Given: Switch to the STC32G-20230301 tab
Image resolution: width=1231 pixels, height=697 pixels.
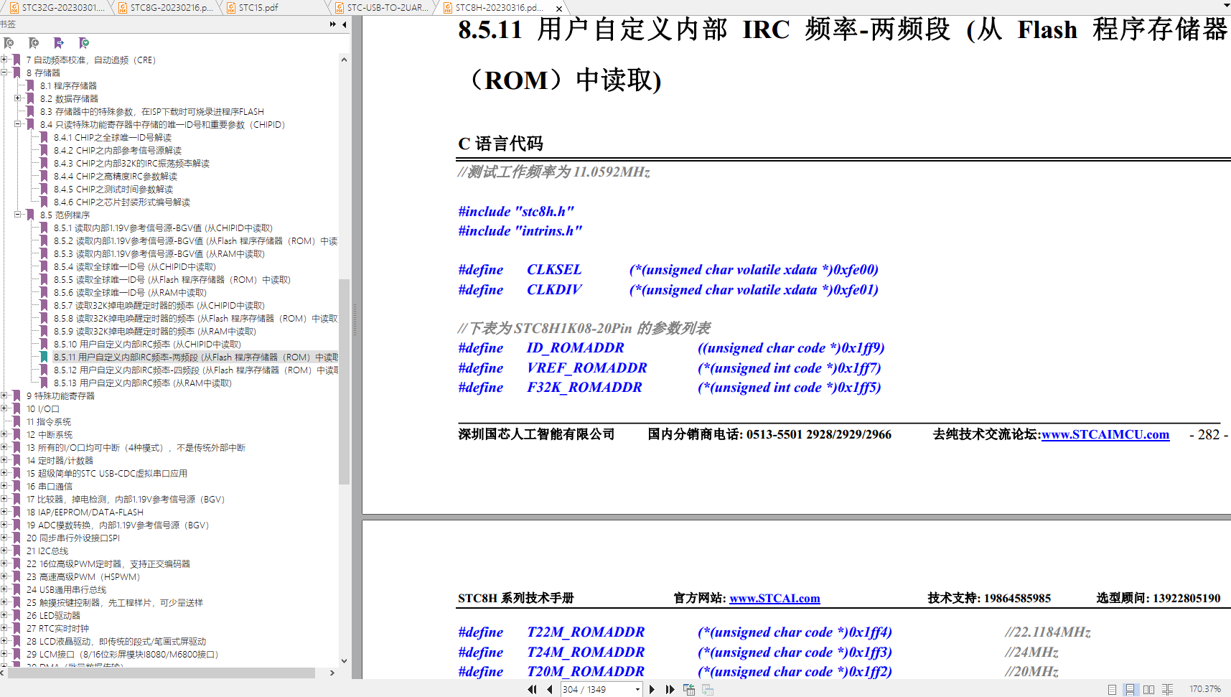Looking at the screenshot, I should 57,8.
